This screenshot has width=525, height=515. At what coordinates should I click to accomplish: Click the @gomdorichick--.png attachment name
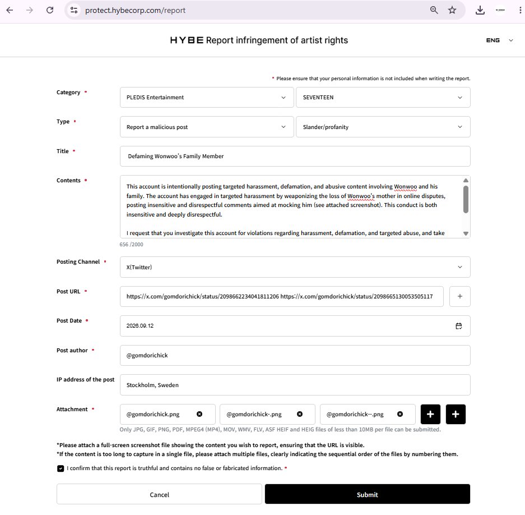point(355,415)
